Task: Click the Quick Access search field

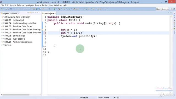Action: [x=162, y=9]
